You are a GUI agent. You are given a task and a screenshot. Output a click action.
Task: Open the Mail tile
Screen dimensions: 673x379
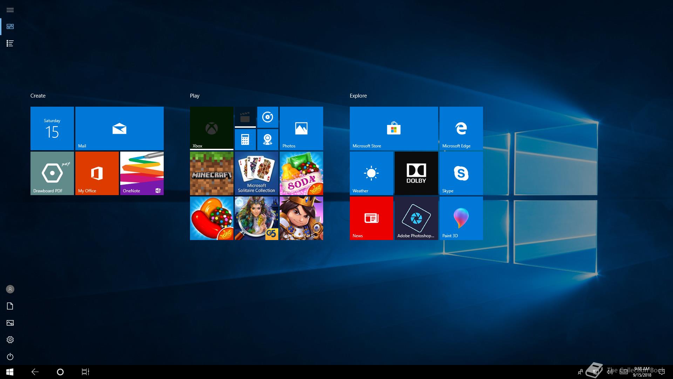120,128
